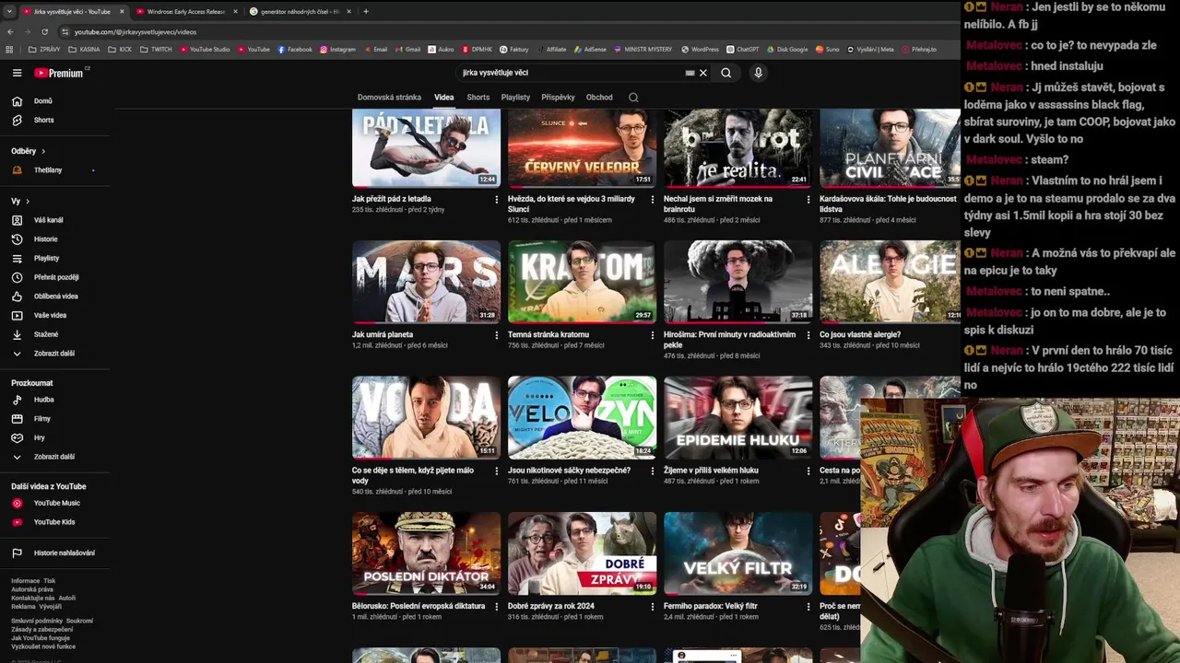1180x663 pixels.
Task: Play the Mars thumbnail video
Action: [426, 281]
